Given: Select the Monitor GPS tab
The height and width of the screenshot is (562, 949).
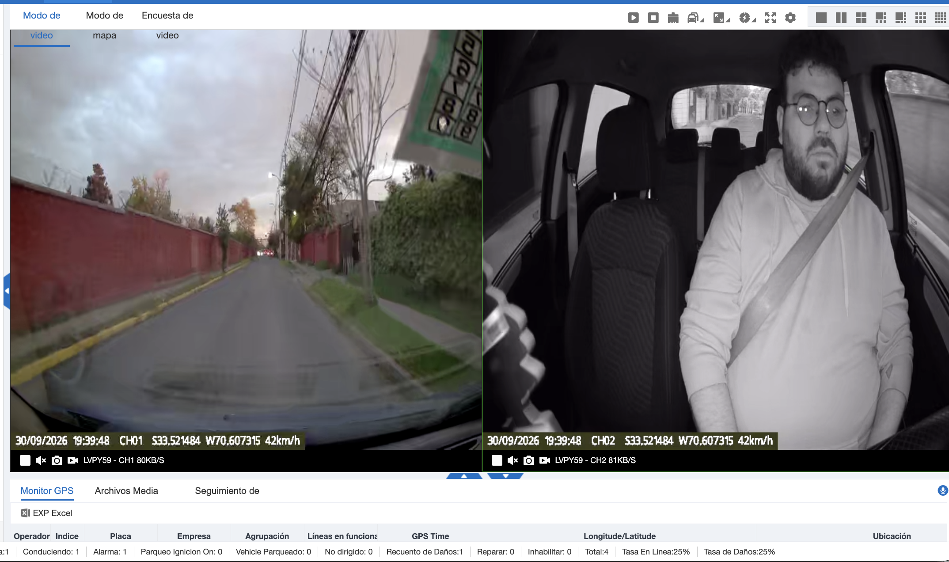Looking at the screenshot, I should [47, 491].
